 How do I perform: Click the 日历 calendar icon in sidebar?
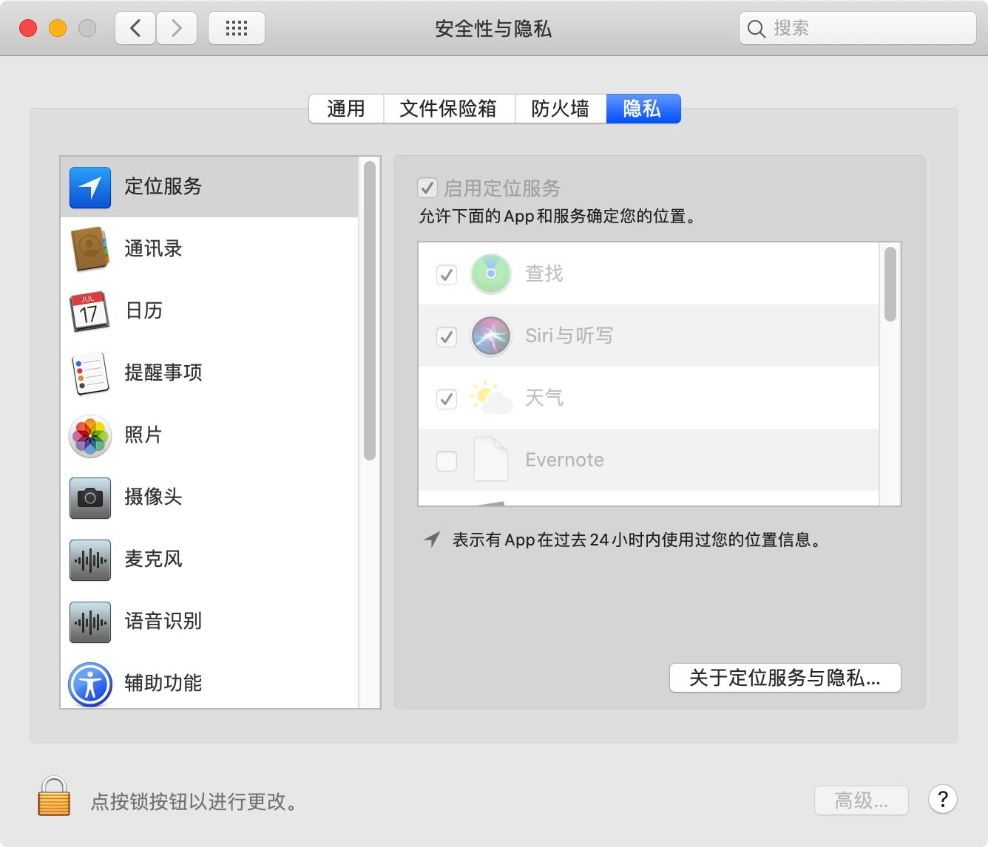(89, 310)
